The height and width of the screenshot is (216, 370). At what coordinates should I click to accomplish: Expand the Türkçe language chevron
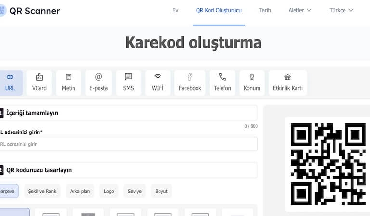pos(351,10)
